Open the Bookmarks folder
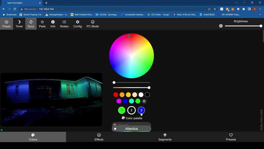The height and width of the screenshot is (149, 264). [x=10, y=15]
